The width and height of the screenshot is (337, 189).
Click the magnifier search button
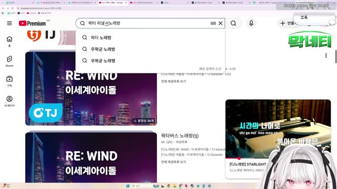[233, 23]
